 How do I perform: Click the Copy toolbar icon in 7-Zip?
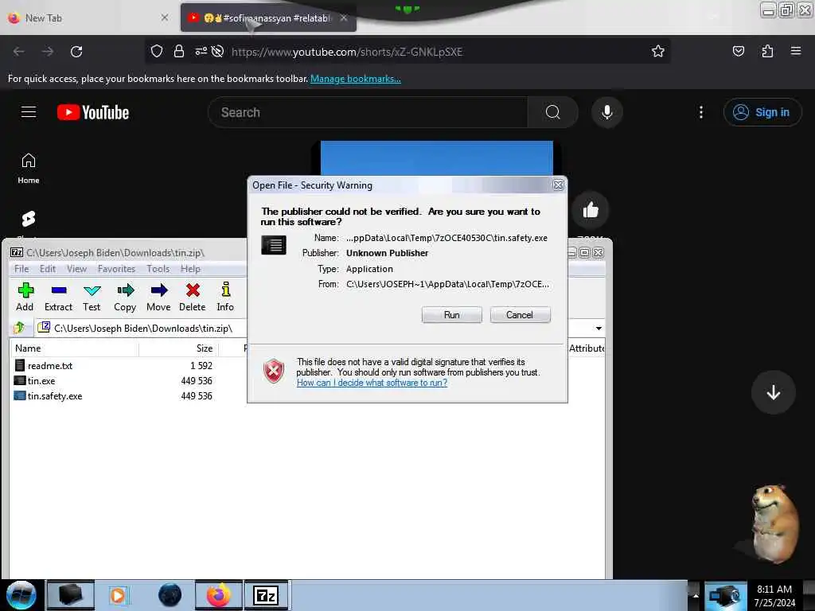pos(125,298)
